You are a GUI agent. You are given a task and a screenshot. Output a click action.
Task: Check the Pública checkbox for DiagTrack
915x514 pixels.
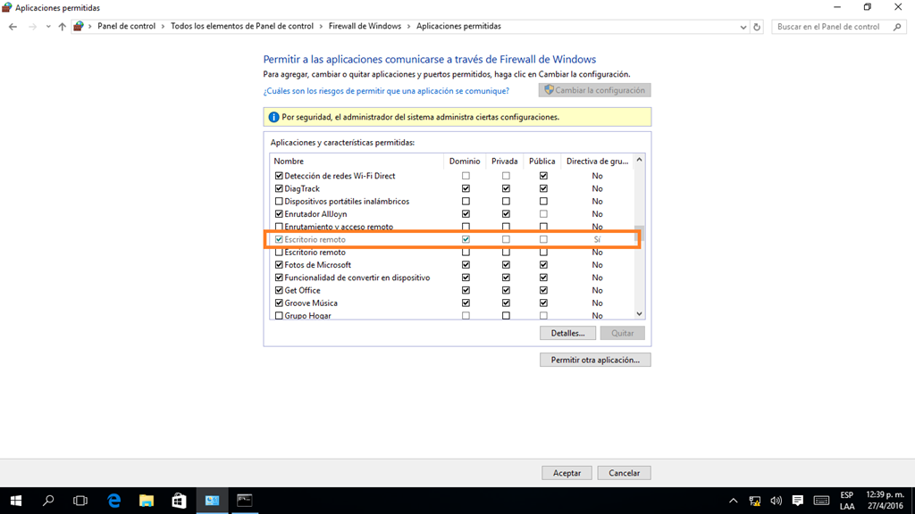coord(542,188)
